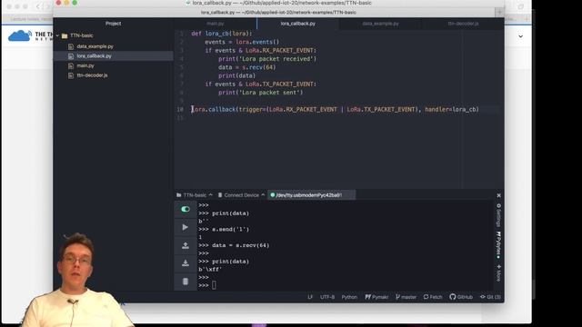Change the UTF-8 encoding in status bar
The image size is (582, 327).
coord(327,297)
